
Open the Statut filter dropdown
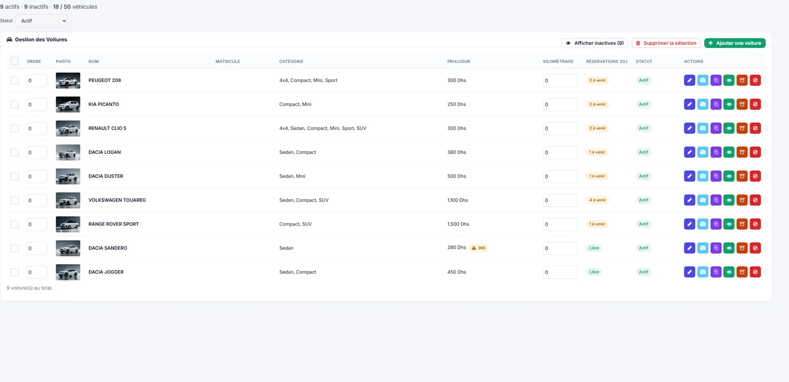pos(41,21)
